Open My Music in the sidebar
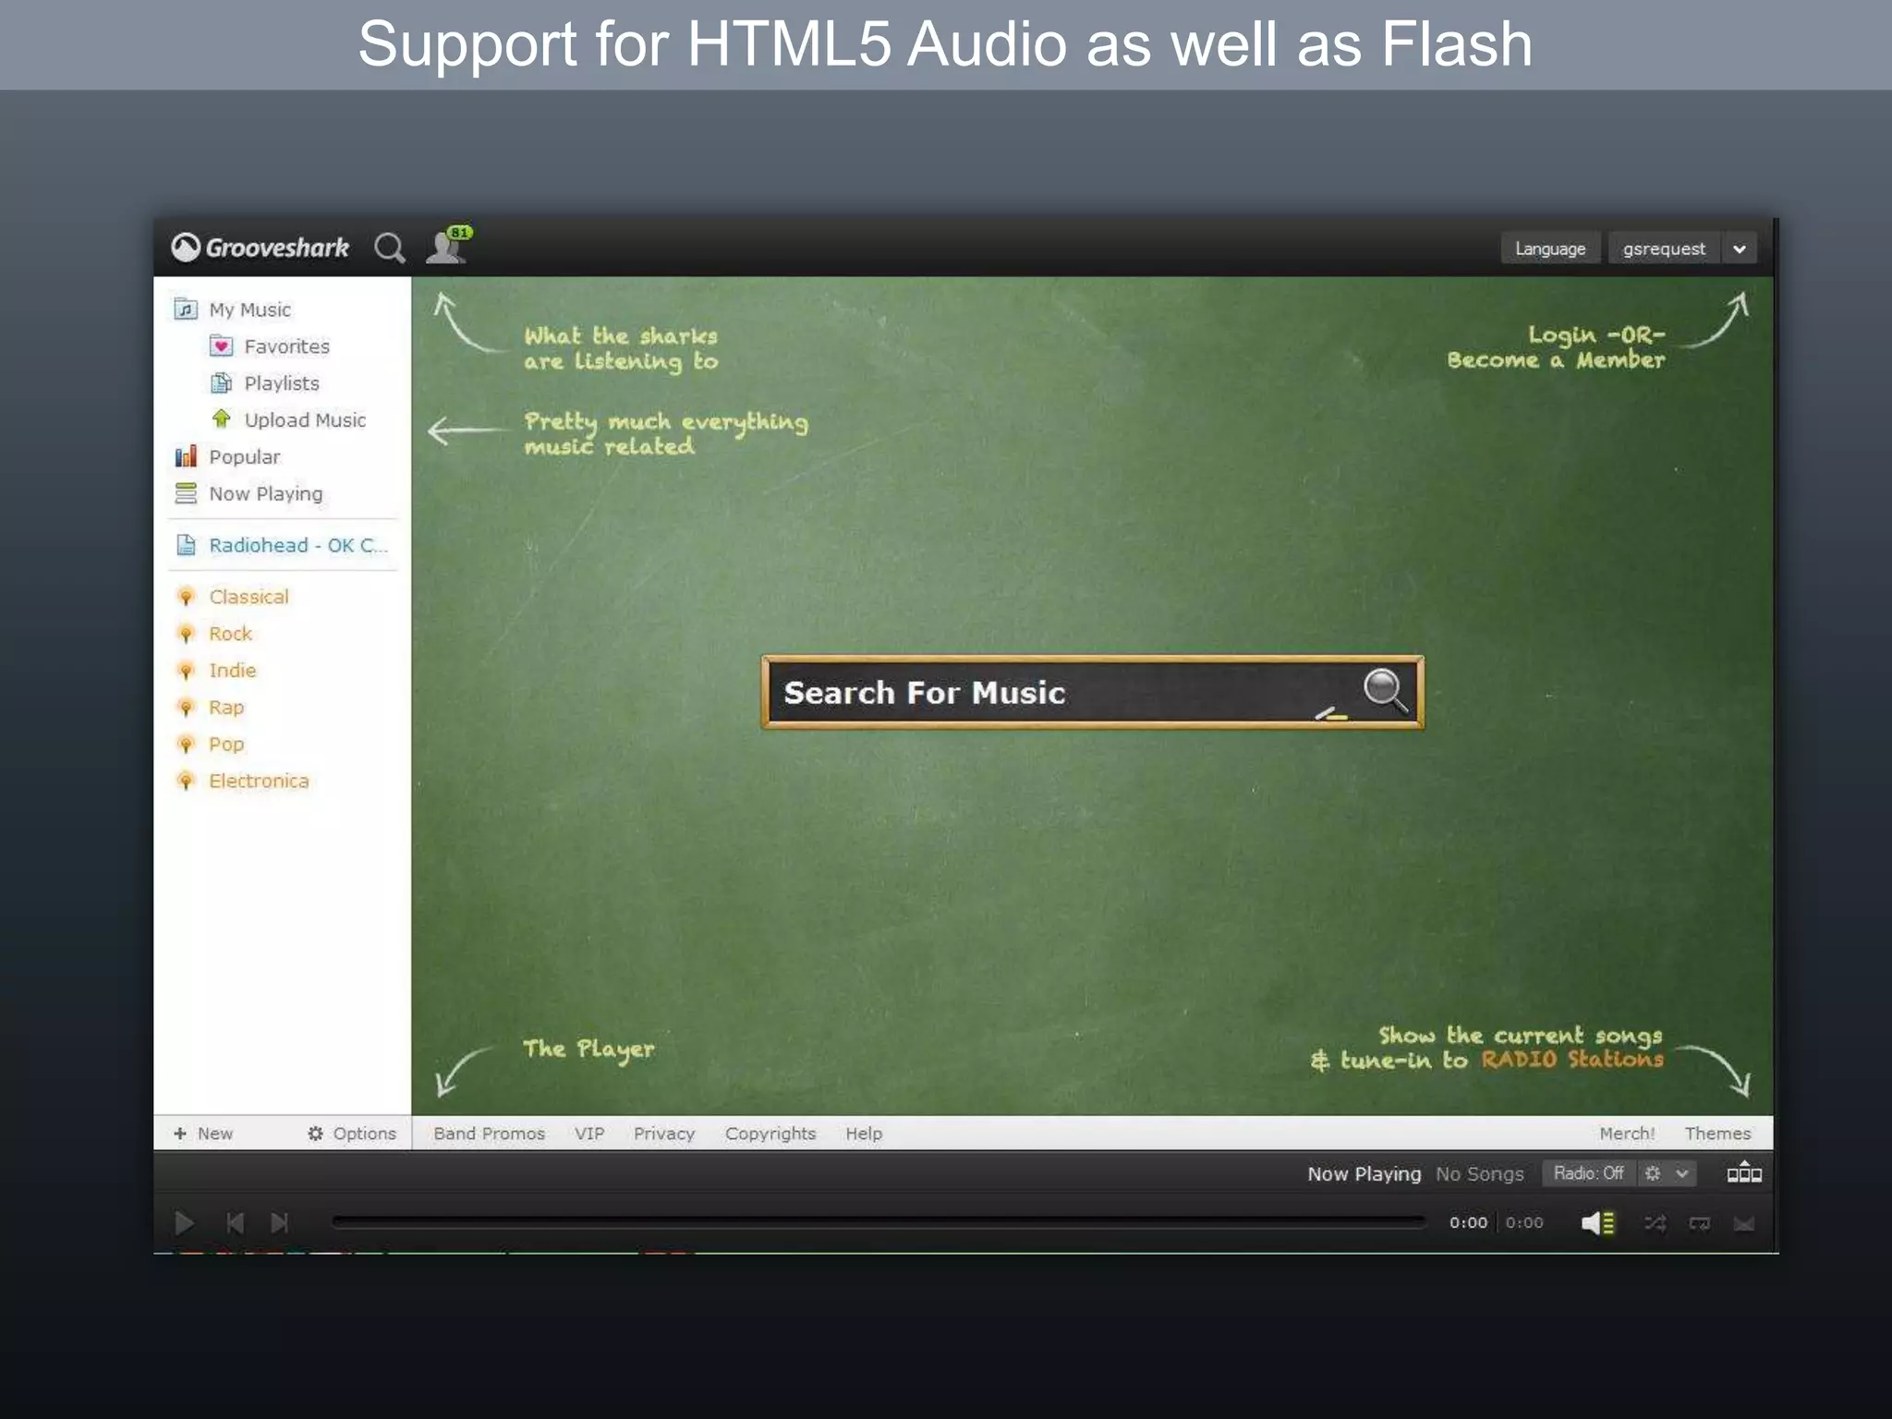Screen dimensions: 1892x1419 [249, 309]
